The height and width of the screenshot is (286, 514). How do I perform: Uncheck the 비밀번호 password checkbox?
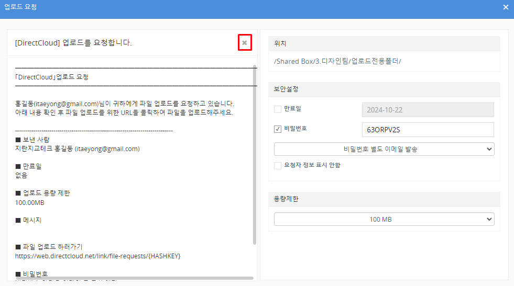pyautogui.click(x=278, y=129)
